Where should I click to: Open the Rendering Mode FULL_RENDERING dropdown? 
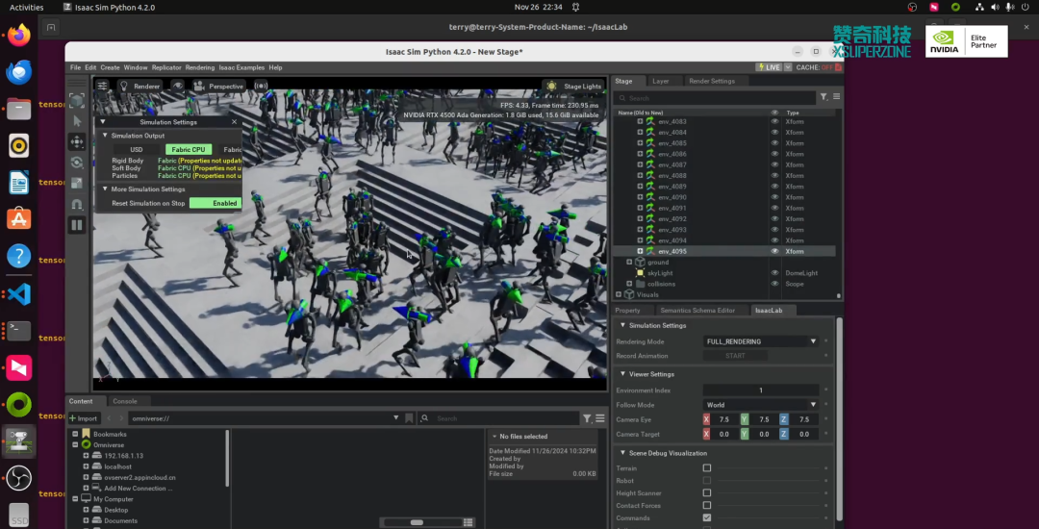coord(761,341)
